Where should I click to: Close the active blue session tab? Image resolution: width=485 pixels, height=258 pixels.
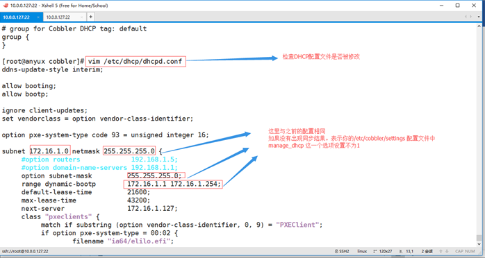coord(38,17)
